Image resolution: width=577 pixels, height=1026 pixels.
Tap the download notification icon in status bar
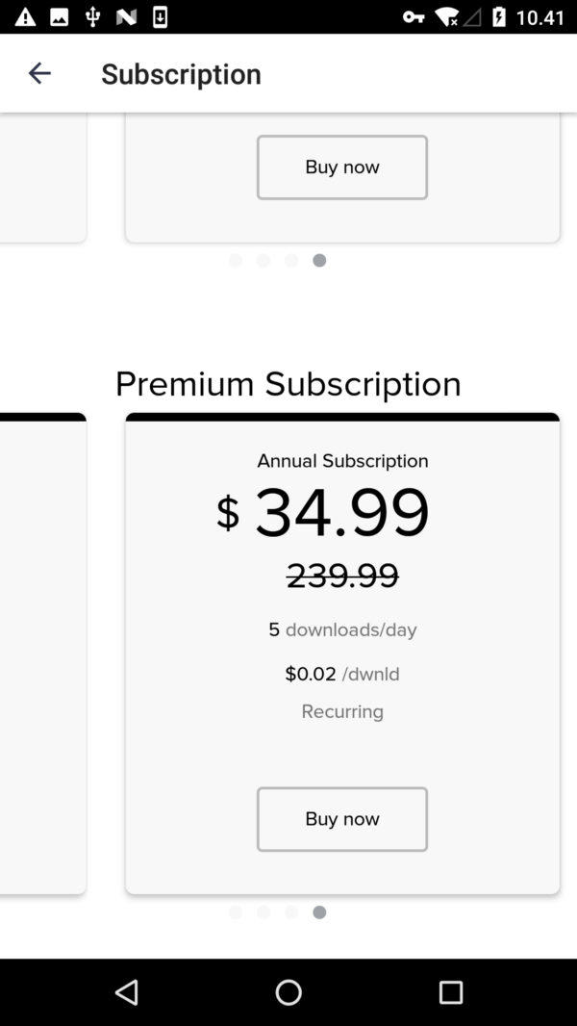(160, 17)
